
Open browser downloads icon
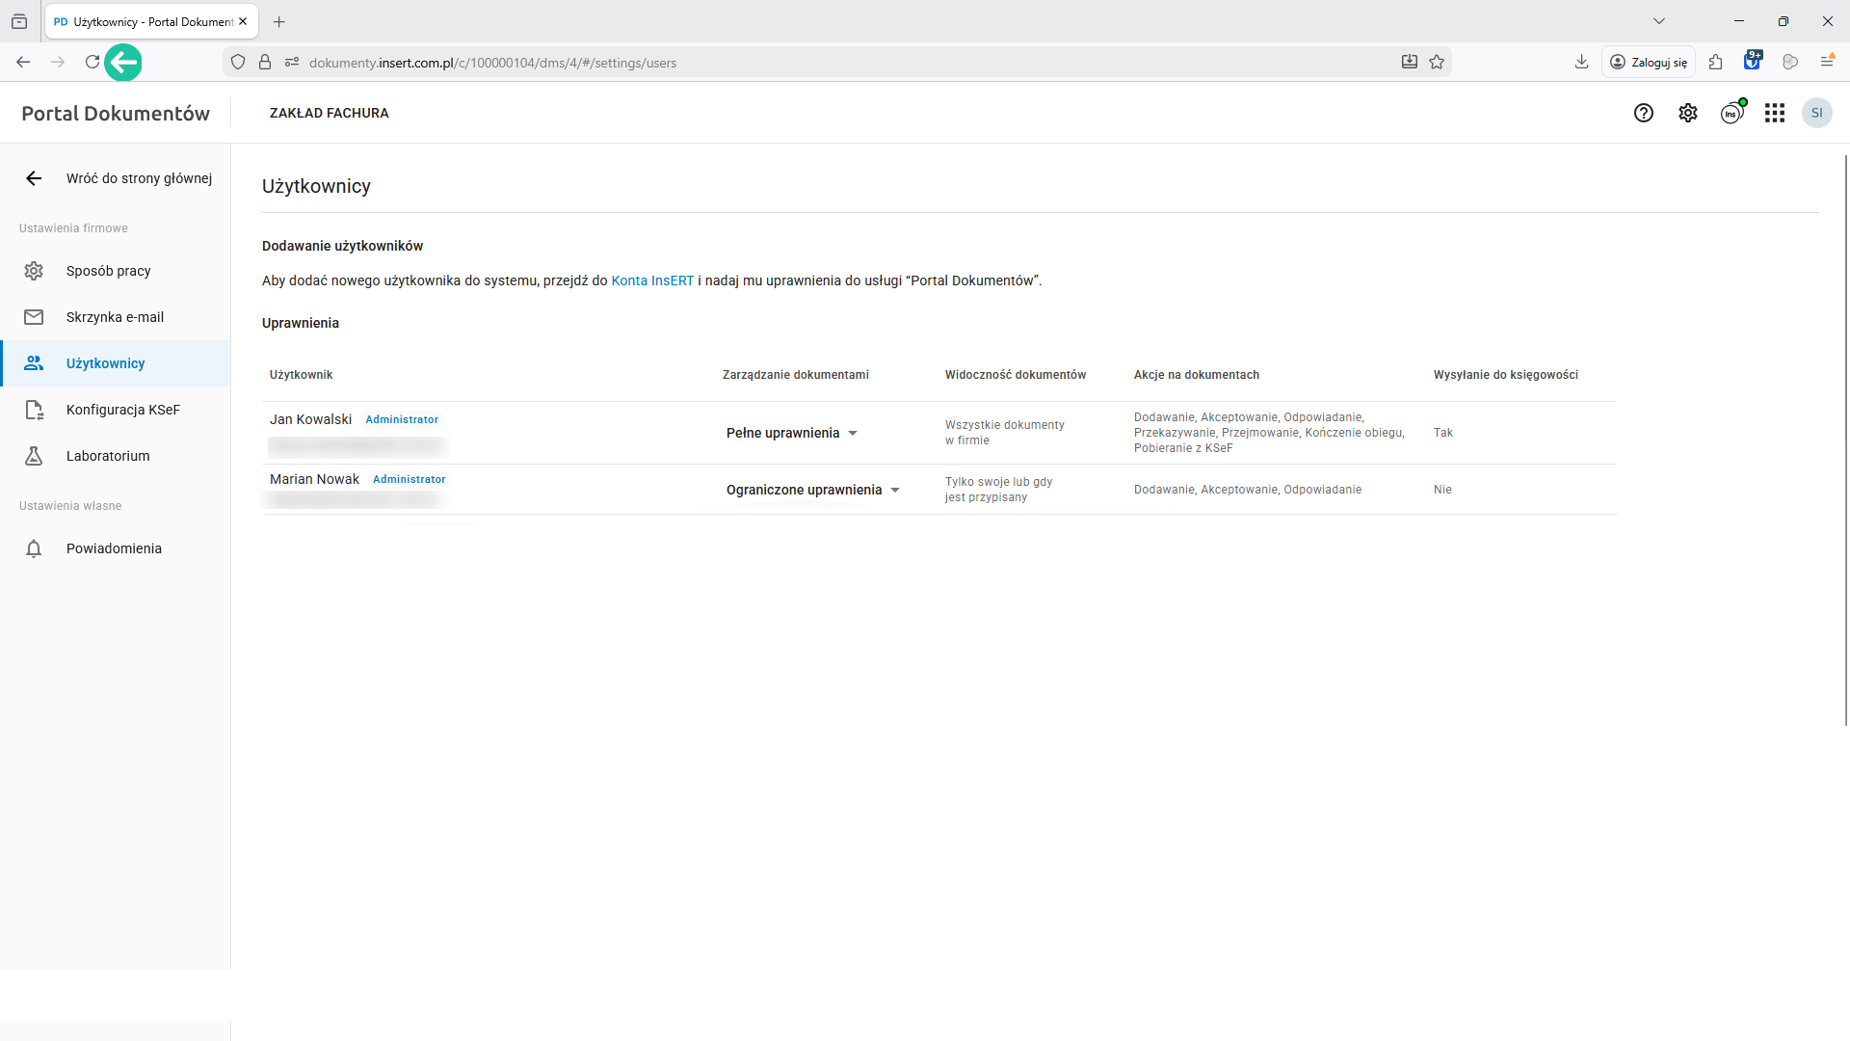tap(1581, 63)
